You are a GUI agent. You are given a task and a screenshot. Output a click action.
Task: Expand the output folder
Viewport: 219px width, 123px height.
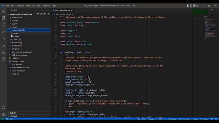[x=29, y=24]
